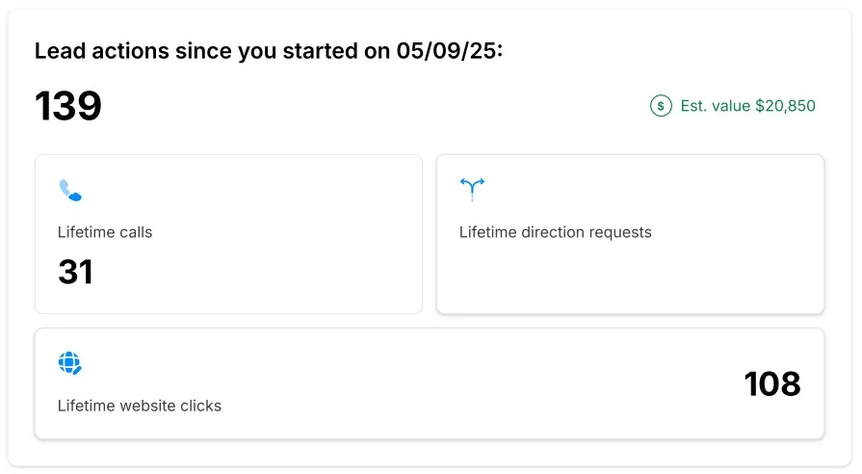The width and height of the screenshot is (862, 474).
Task: Click the globe icon for website clicks
Action: pyautogui.click(x=70, y=363)
